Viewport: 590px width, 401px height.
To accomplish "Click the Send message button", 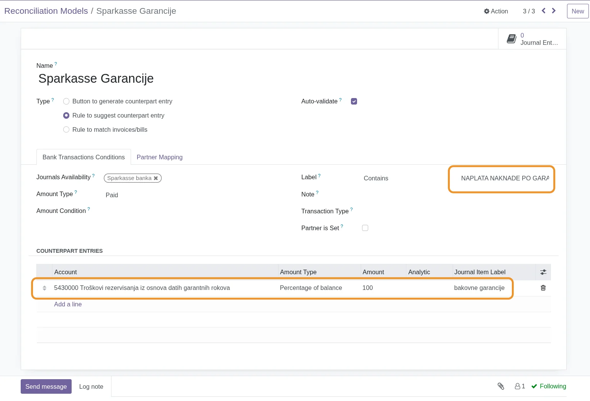I will (x=46, y=386).
